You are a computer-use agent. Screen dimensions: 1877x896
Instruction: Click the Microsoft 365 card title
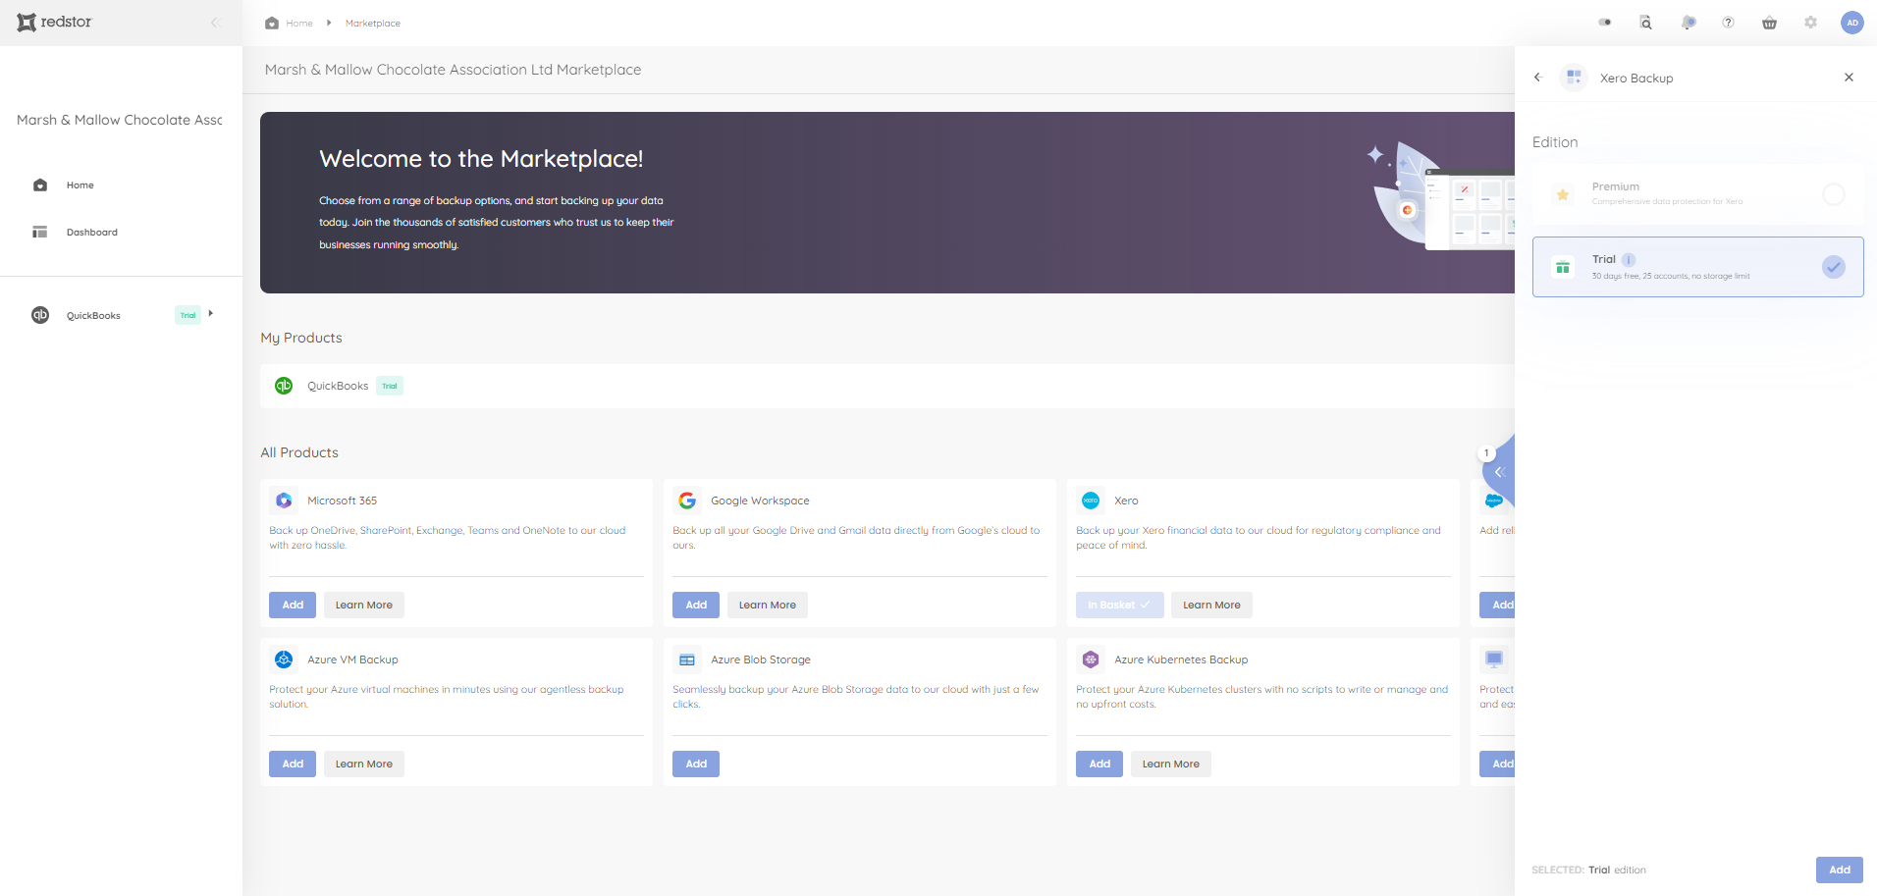coord(342,501)
